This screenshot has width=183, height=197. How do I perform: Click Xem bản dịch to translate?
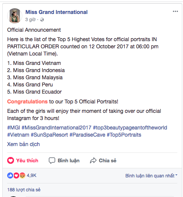point(23,144)
